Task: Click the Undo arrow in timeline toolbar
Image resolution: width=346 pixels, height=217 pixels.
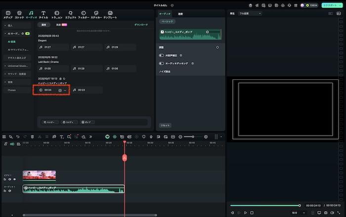Action: [x=18, y=137]
